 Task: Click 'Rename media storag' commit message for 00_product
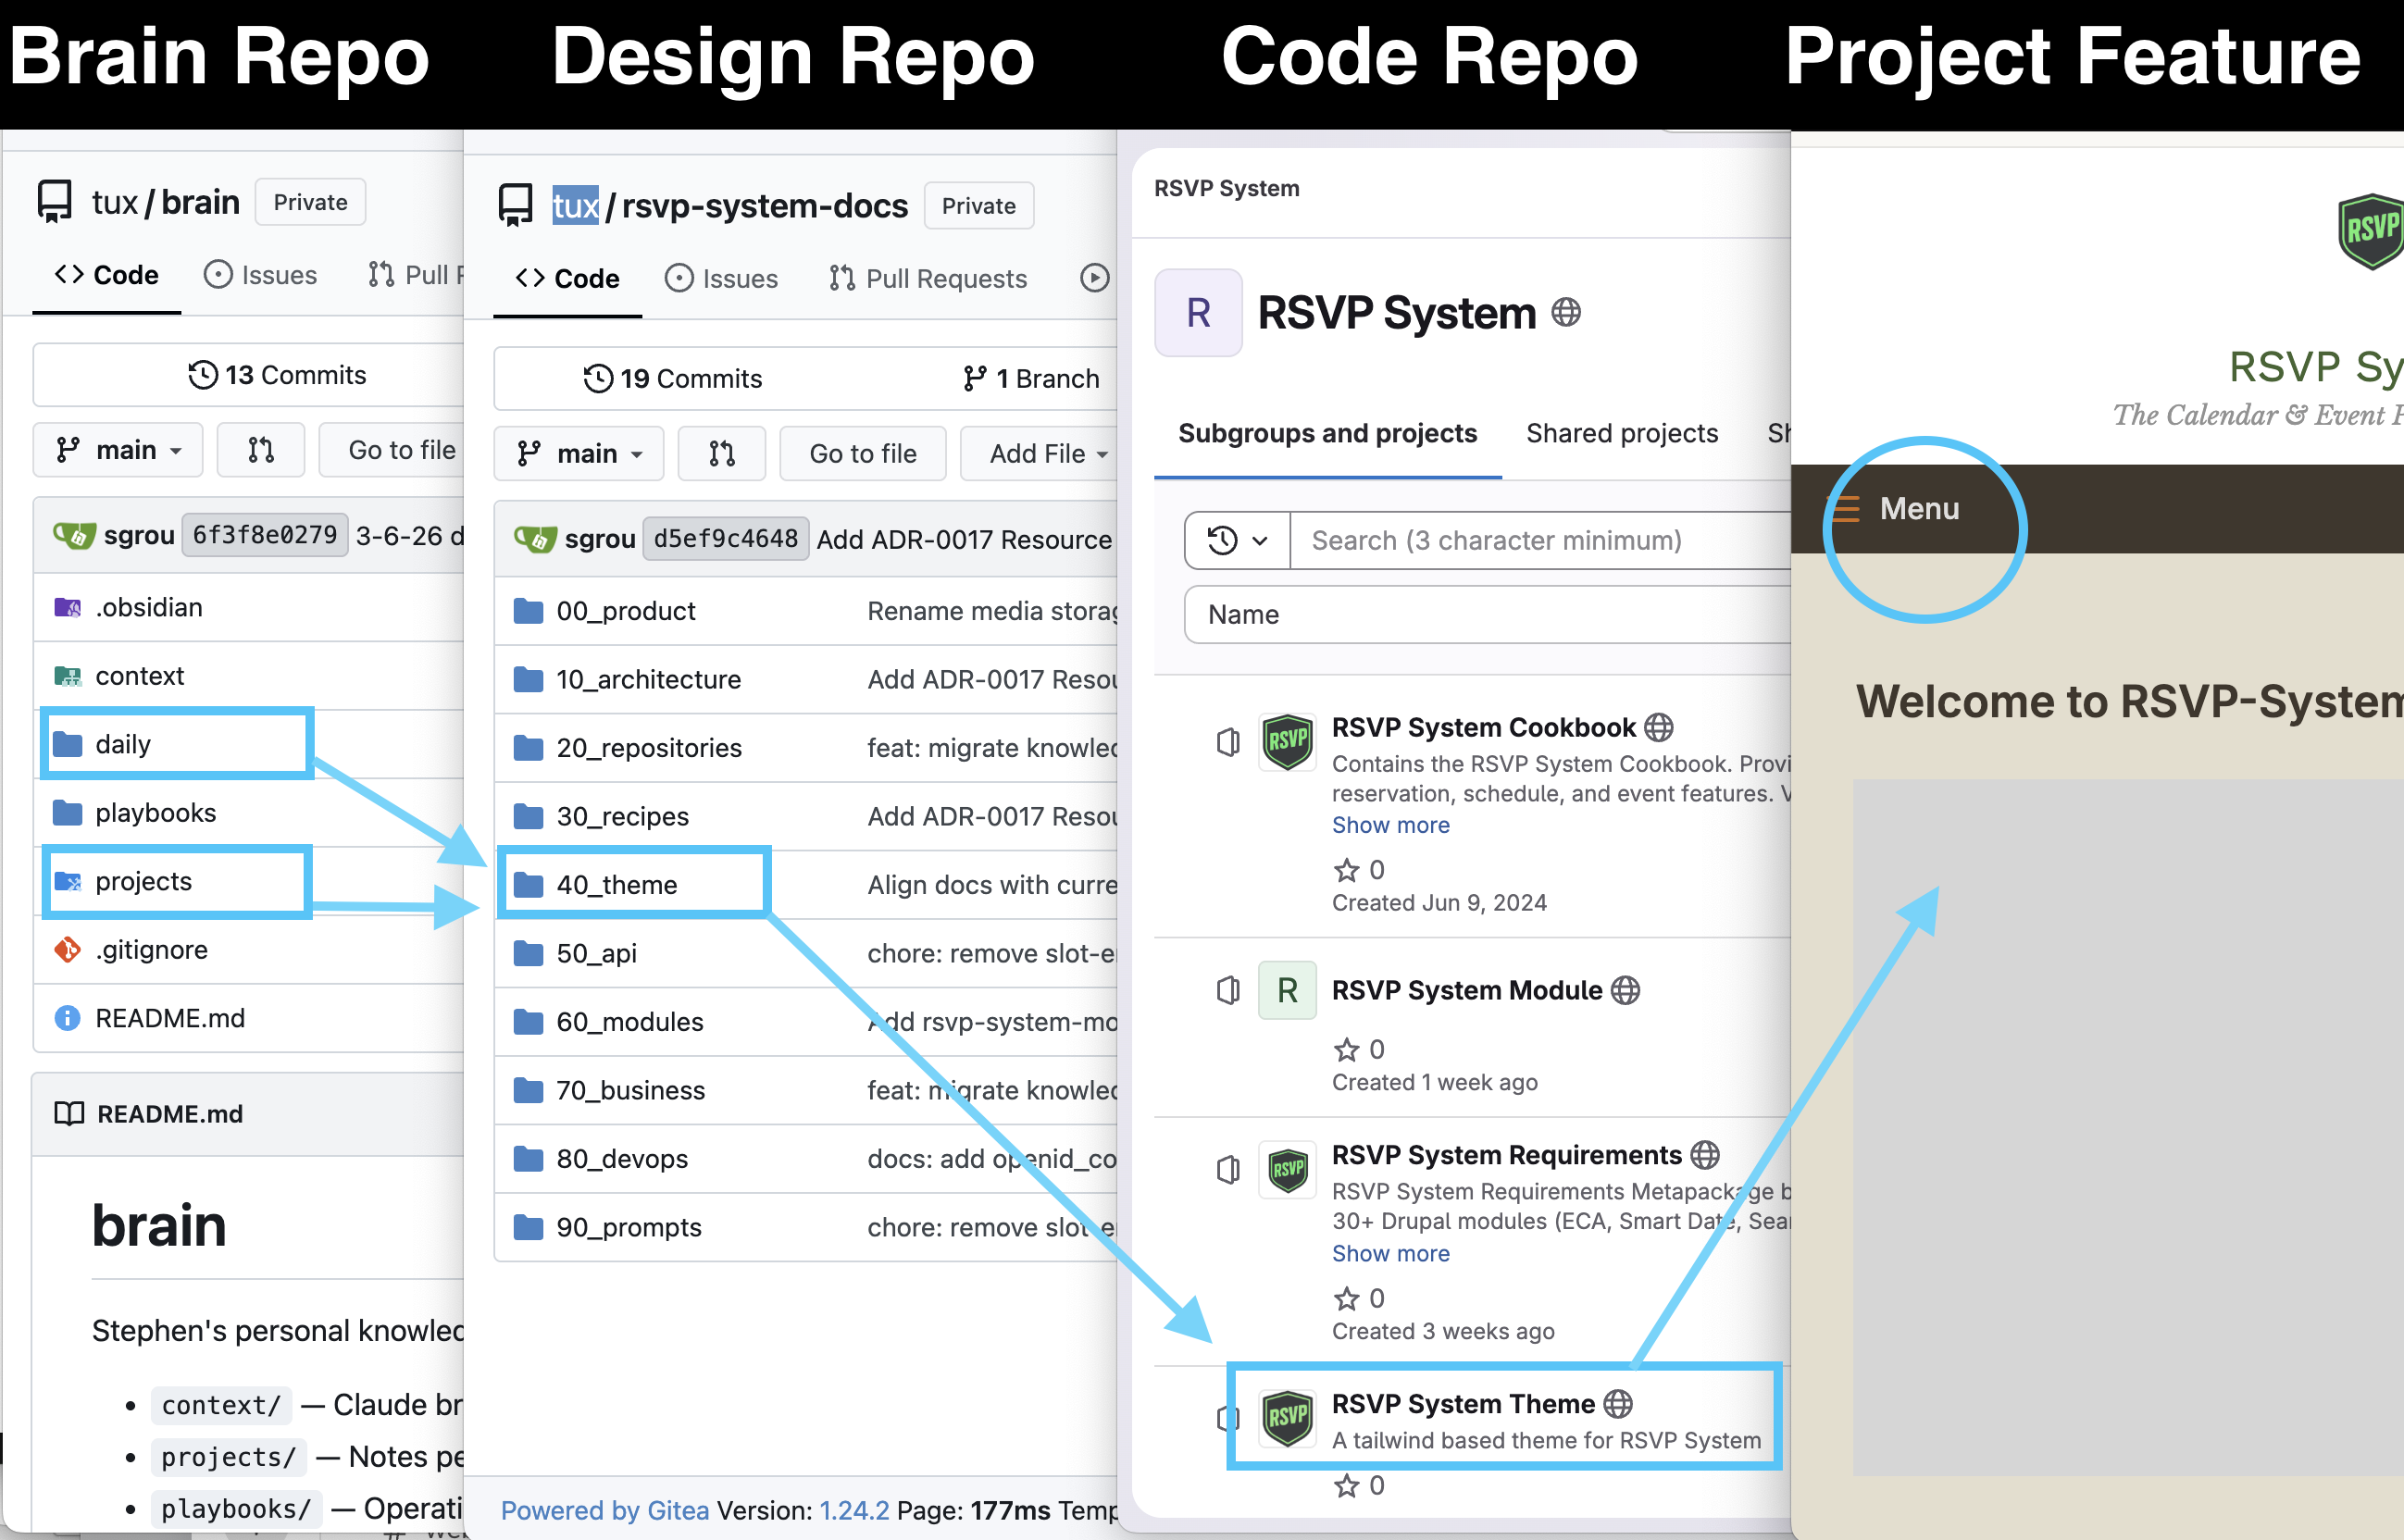pos(992,611)
